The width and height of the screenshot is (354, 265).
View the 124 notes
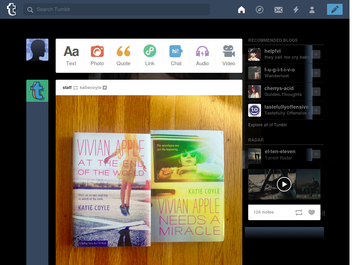263,212
